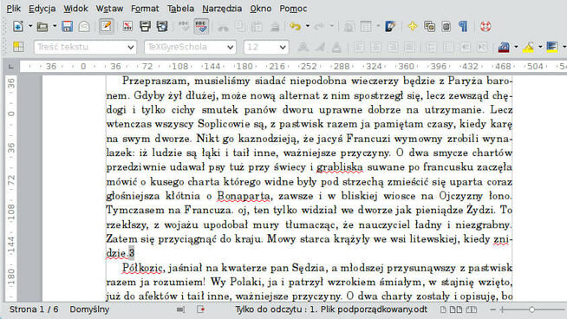Open the Okno menu
Screen dimensions: 567x319
point(261,9)
